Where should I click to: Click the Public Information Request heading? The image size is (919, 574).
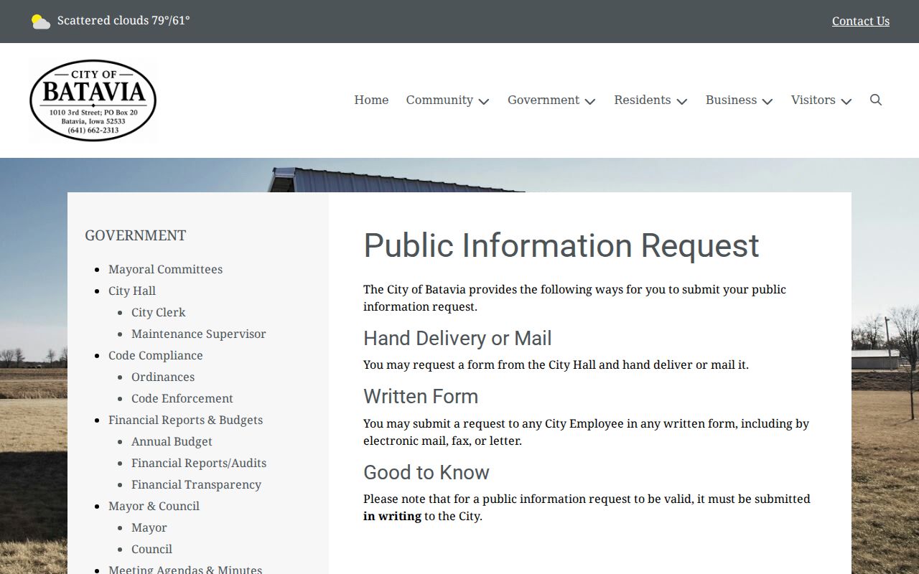point(561,245)
